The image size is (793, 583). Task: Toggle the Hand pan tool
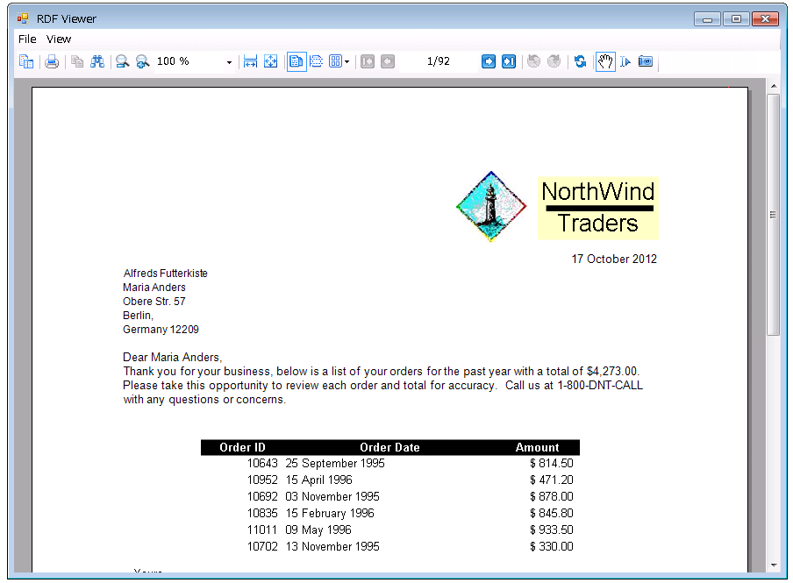(604, 61)
